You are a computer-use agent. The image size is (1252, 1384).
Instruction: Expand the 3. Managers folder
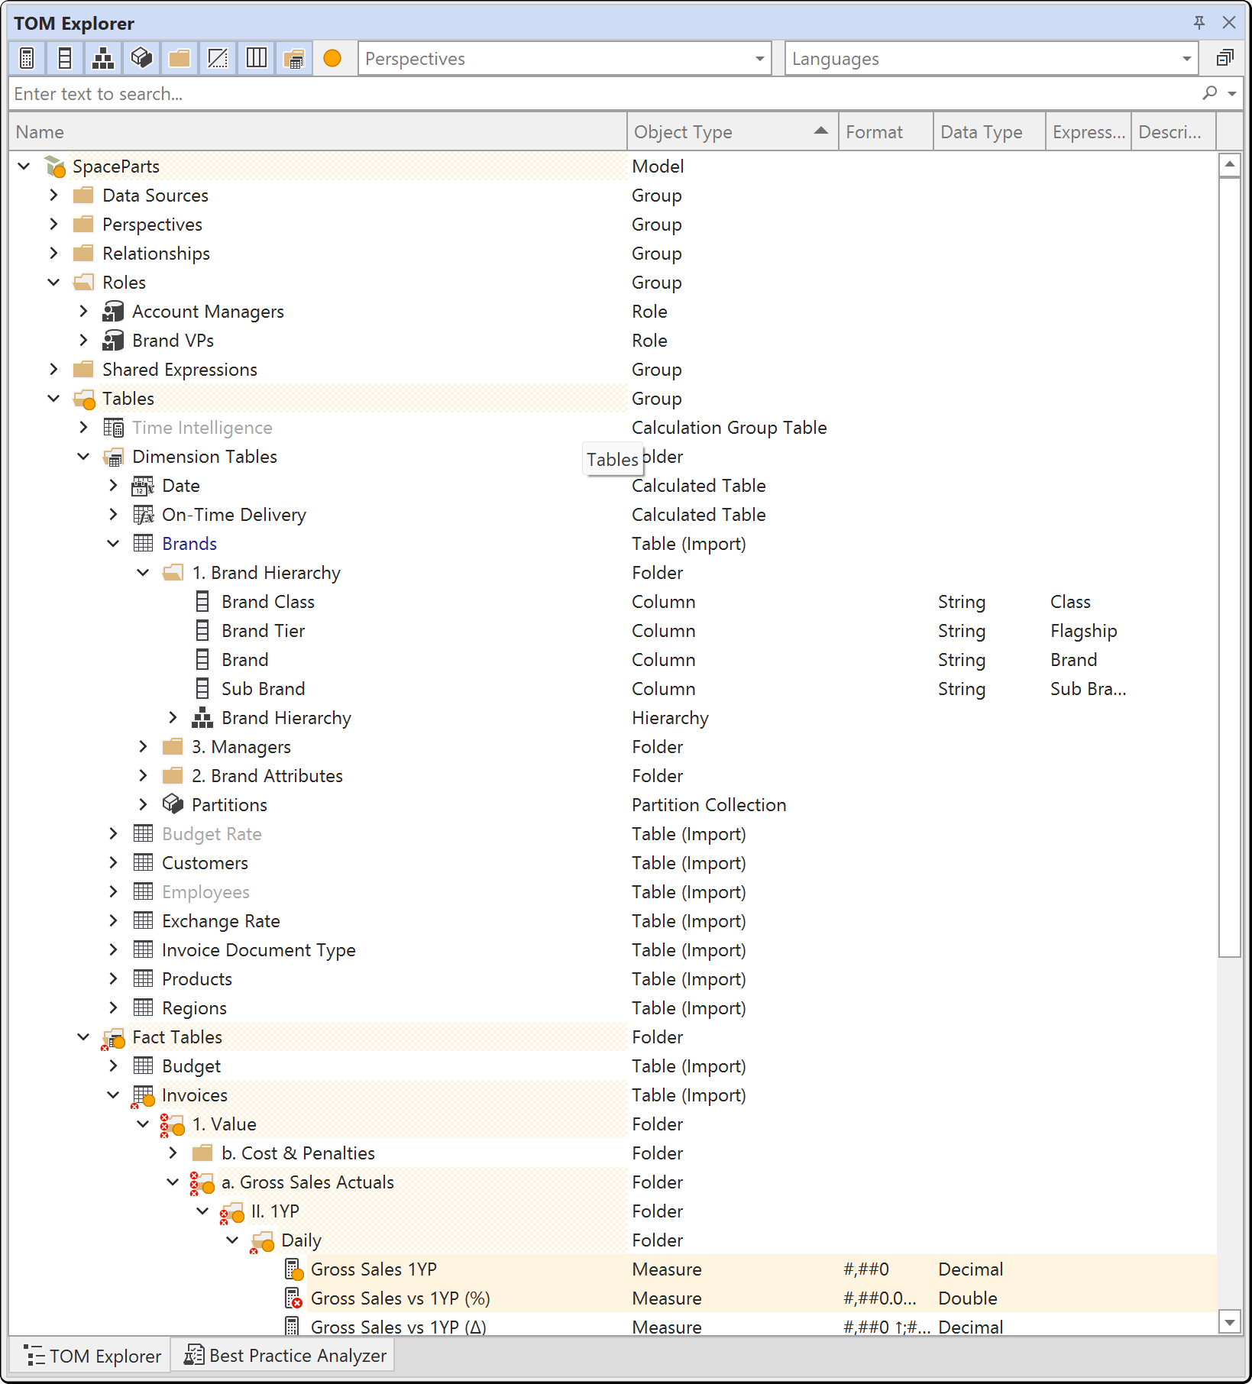coord(143,747)
